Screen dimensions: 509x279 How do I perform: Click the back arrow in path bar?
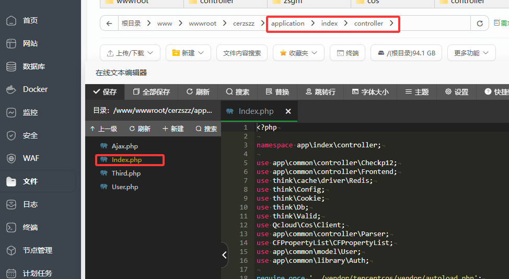(x=109, y=24)
